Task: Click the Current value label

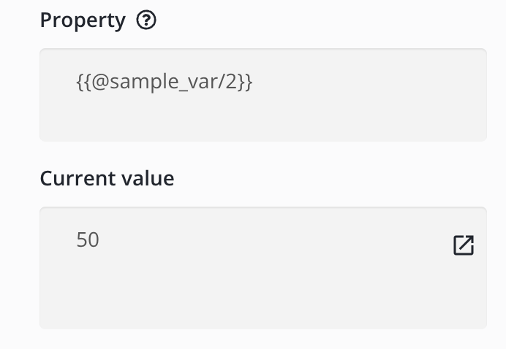Action: (107, 178)
